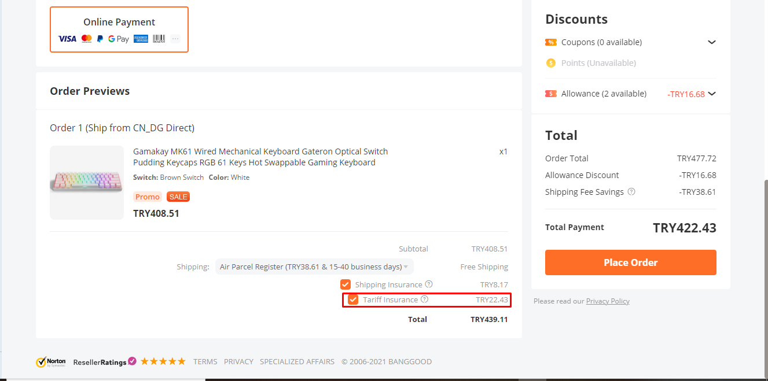The height and width of the screenshot is (381, 768).
Task: Open the Privacy Policy link
Action: pos(608,301)
